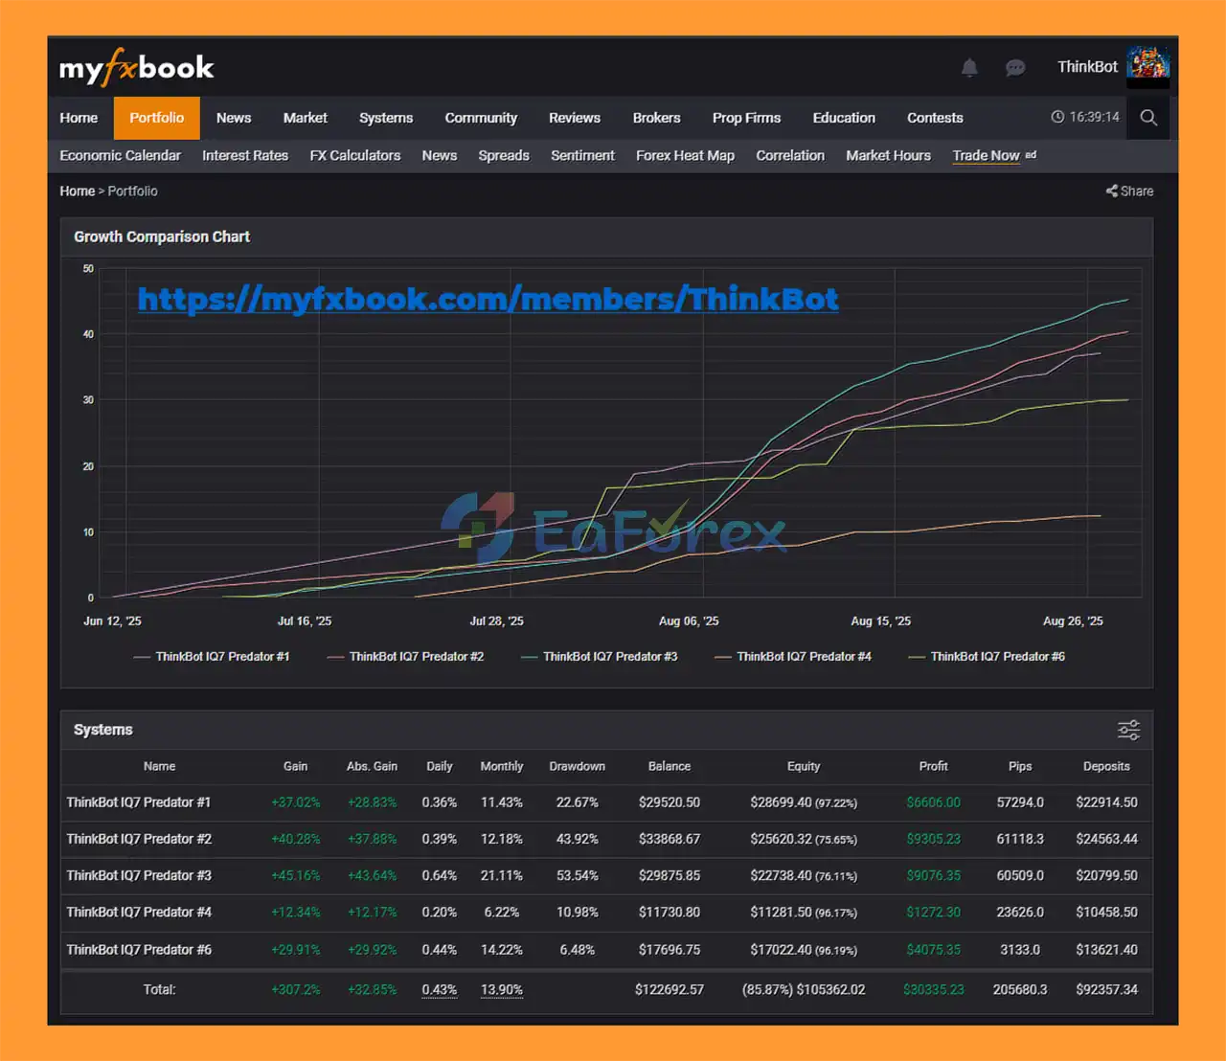Expand the Community navigation menu
1226x1061 pixels.
481,118
